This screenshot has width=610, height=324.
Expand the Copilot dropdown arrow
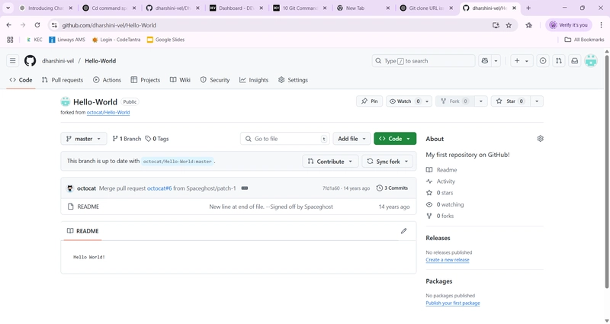pyautogui.click(x=496, y=61)
